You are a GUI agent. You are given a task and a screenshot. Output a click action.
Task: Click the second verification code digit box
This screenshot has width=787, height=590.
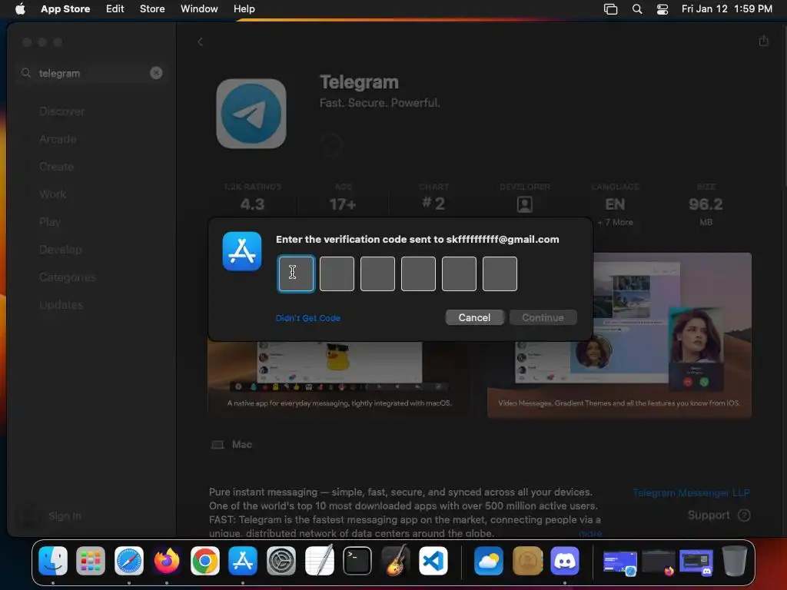click(x=337, y=274)
